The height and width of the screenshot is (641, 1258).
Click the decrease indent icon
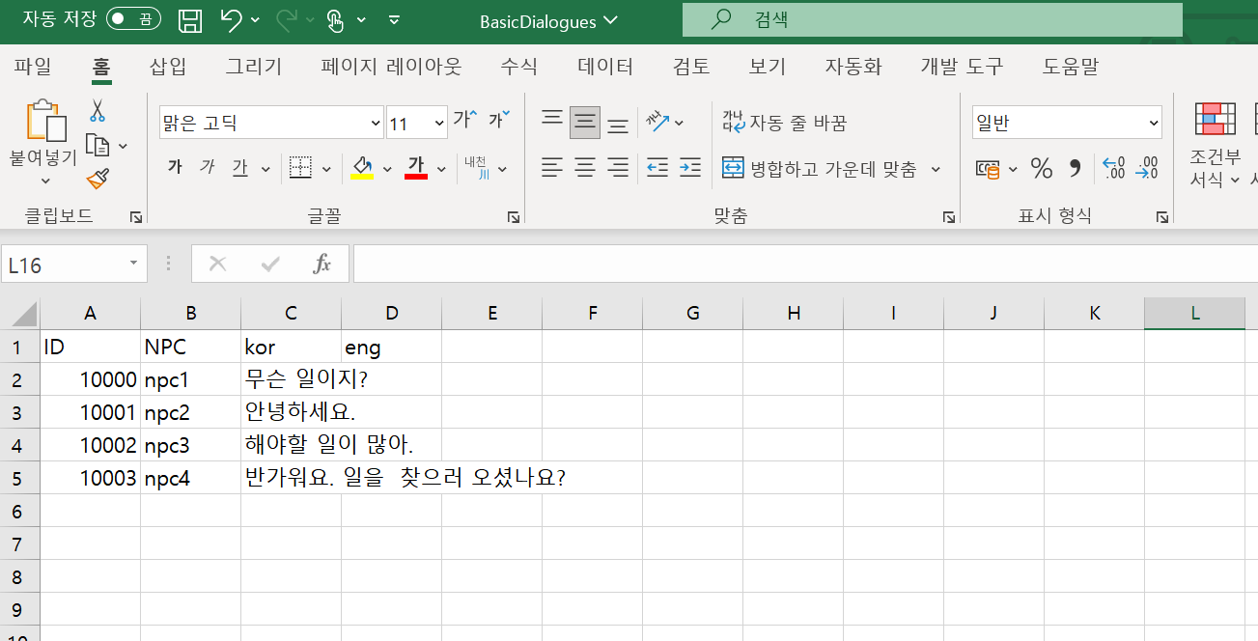tap(657, 168)
